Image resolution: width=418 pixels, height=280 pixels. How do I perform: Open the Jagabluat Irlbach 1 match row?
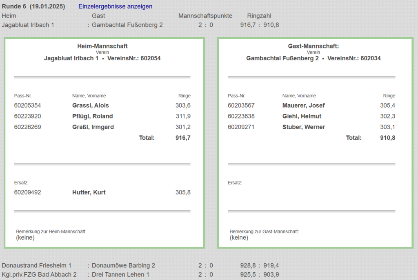coord(28,25)
